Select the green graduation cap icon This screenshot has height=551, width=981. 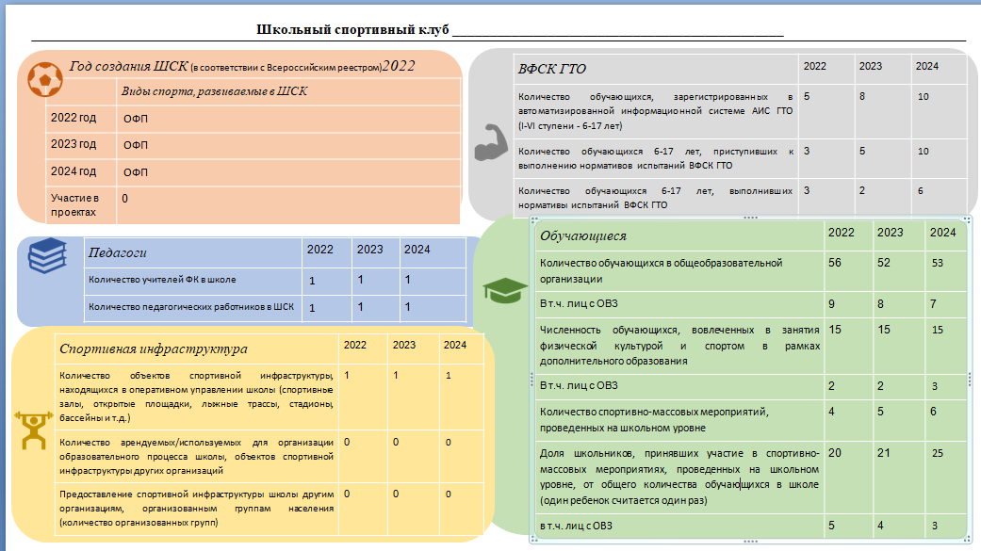click(505, 290)
